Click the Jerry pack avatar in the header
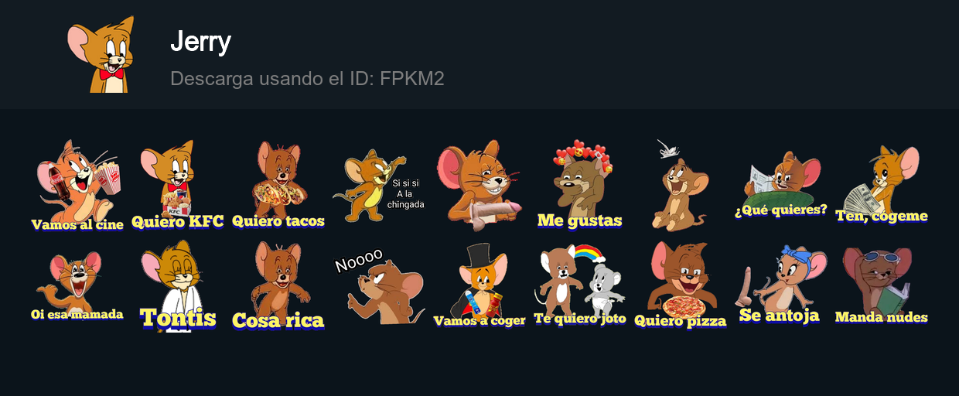The image size is (959, 396). (101, 54)
